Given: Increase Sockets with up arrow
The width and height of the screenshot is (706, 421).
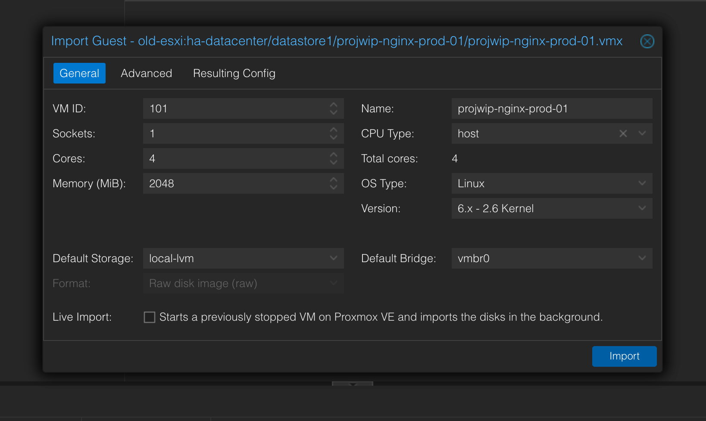Looking at the screenshot, I should [334, 130].
